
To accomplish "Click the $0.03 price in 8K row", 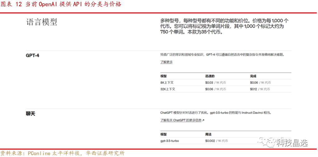I will pos(209,83).
